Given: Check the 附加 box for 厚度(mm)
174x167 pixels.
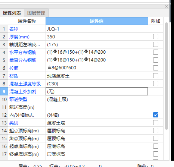Looking at the screenshot, I should click(156, 37).
